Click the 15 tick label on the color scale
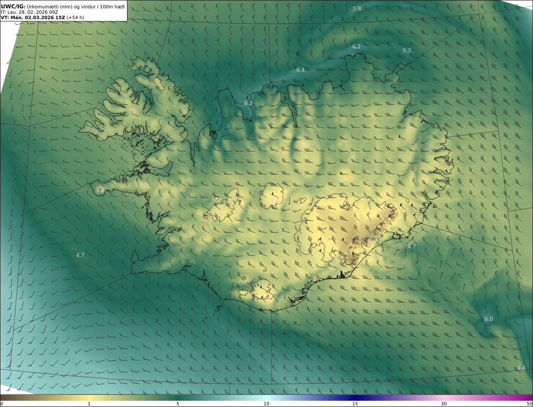This screenshot has width=533, height=407. (355, 404)
